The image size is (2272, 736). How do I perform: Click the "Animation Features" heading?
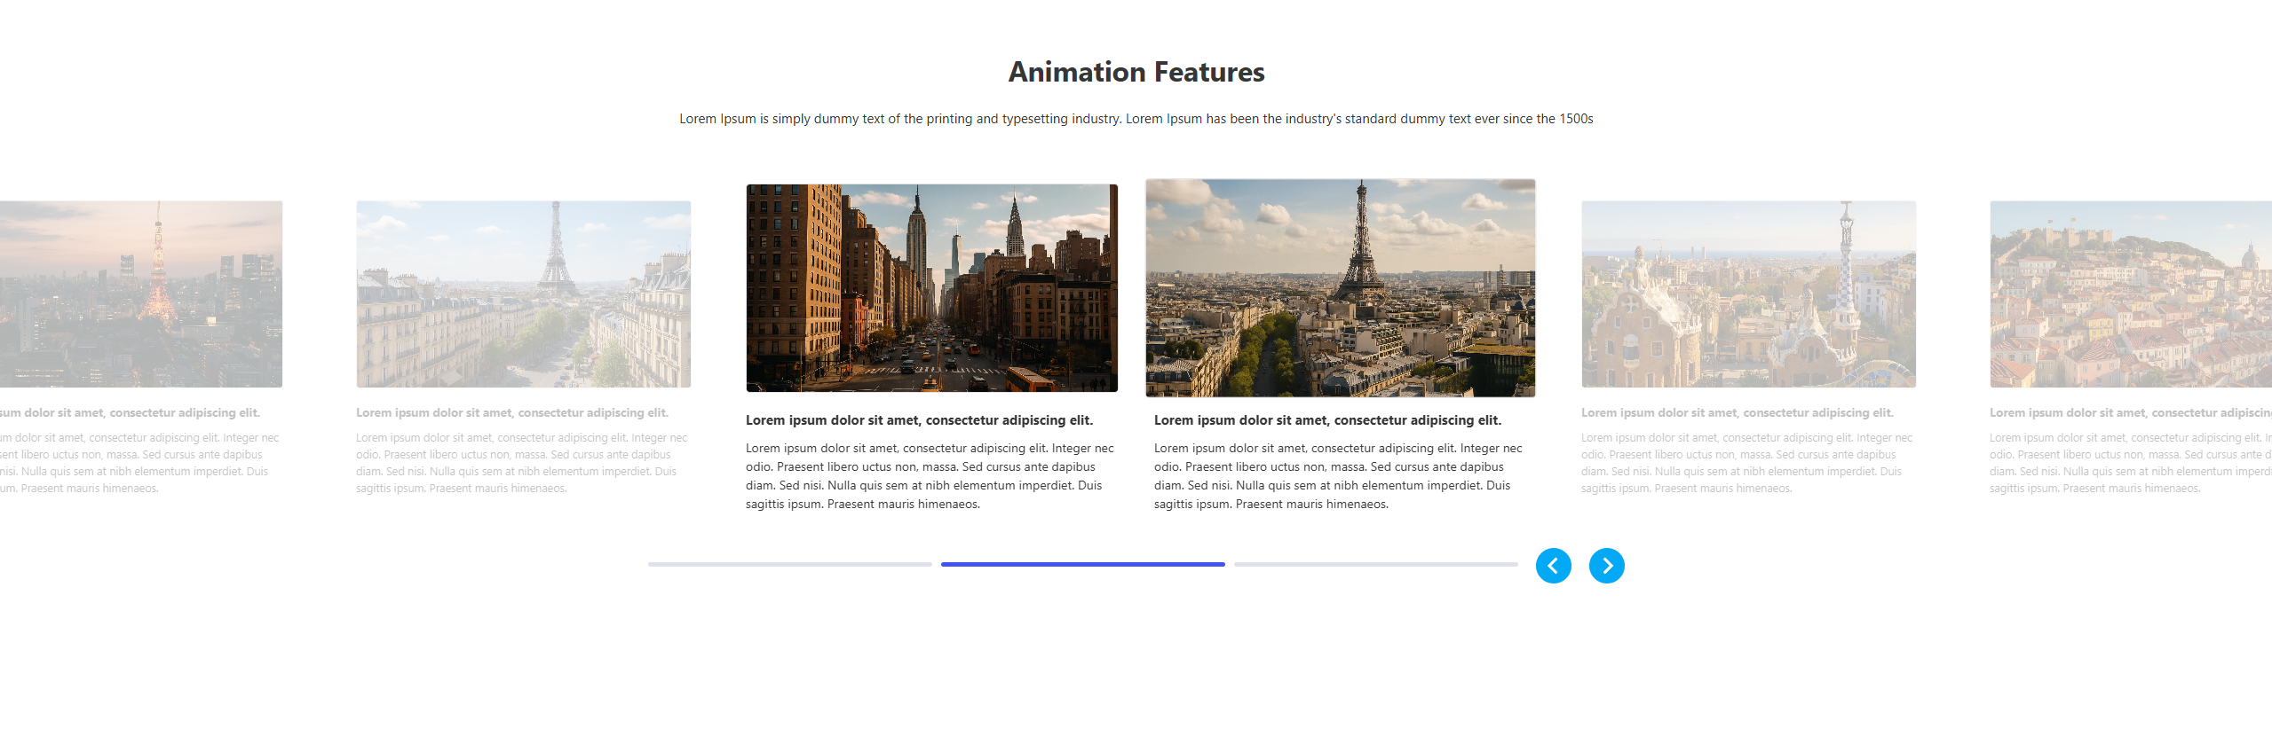point(1136,72)
